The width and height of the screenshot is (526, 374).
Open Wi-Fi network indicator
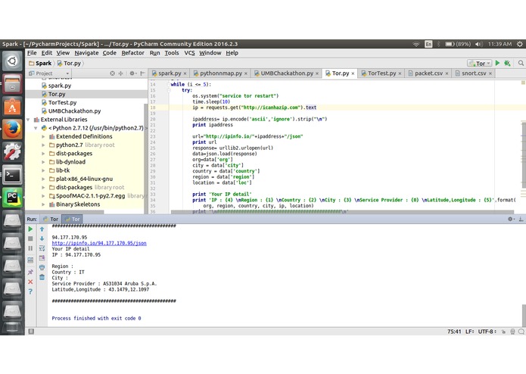416,44
